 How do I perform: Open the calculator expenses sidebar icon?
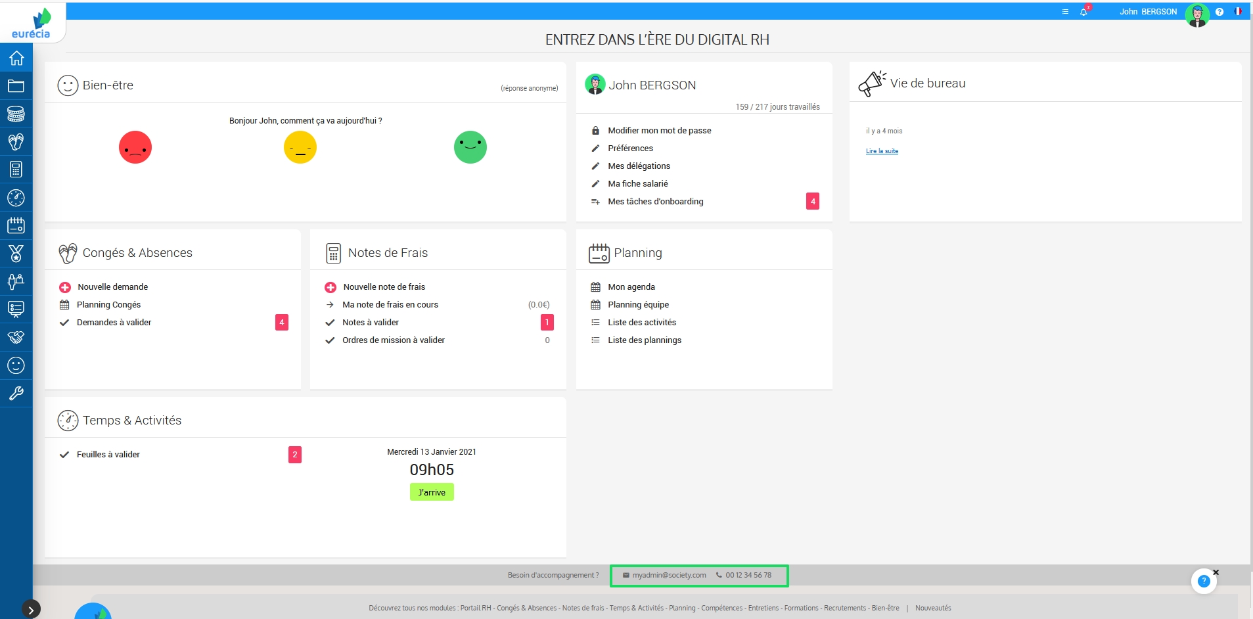point(16,170)
